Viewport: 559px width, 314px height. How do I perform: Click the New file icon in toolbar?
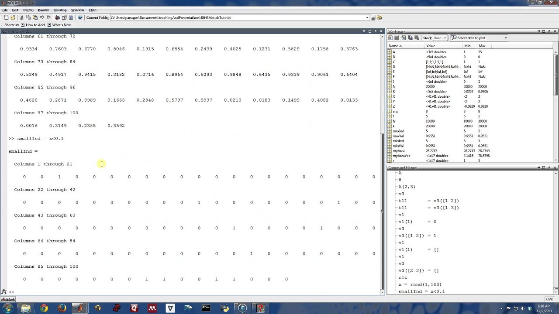6,17
